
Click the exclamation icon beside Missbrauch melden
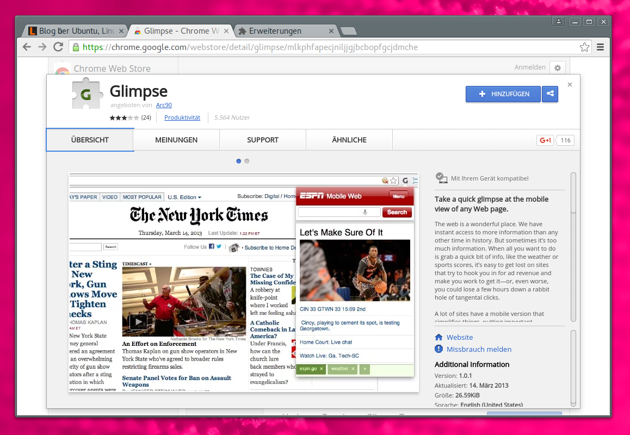[x=438, y=349]
